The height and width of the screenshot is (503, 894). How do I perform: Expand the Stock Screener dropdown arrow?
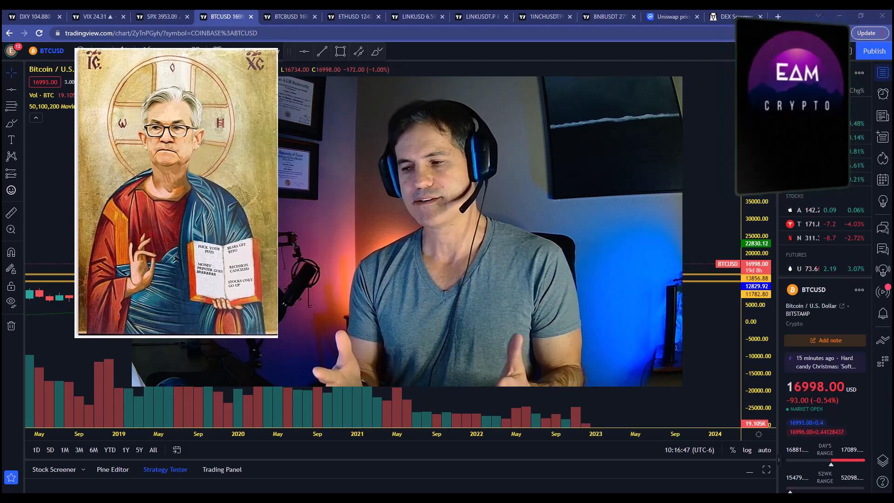click(83, 469)
